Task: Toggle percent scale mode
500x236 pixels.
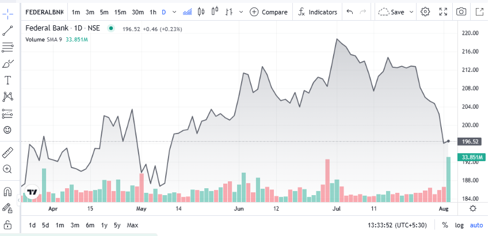Action: pos(445,225)
